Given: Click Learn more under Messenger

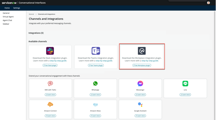Looking at the screenshot, I should coord(140,95).
